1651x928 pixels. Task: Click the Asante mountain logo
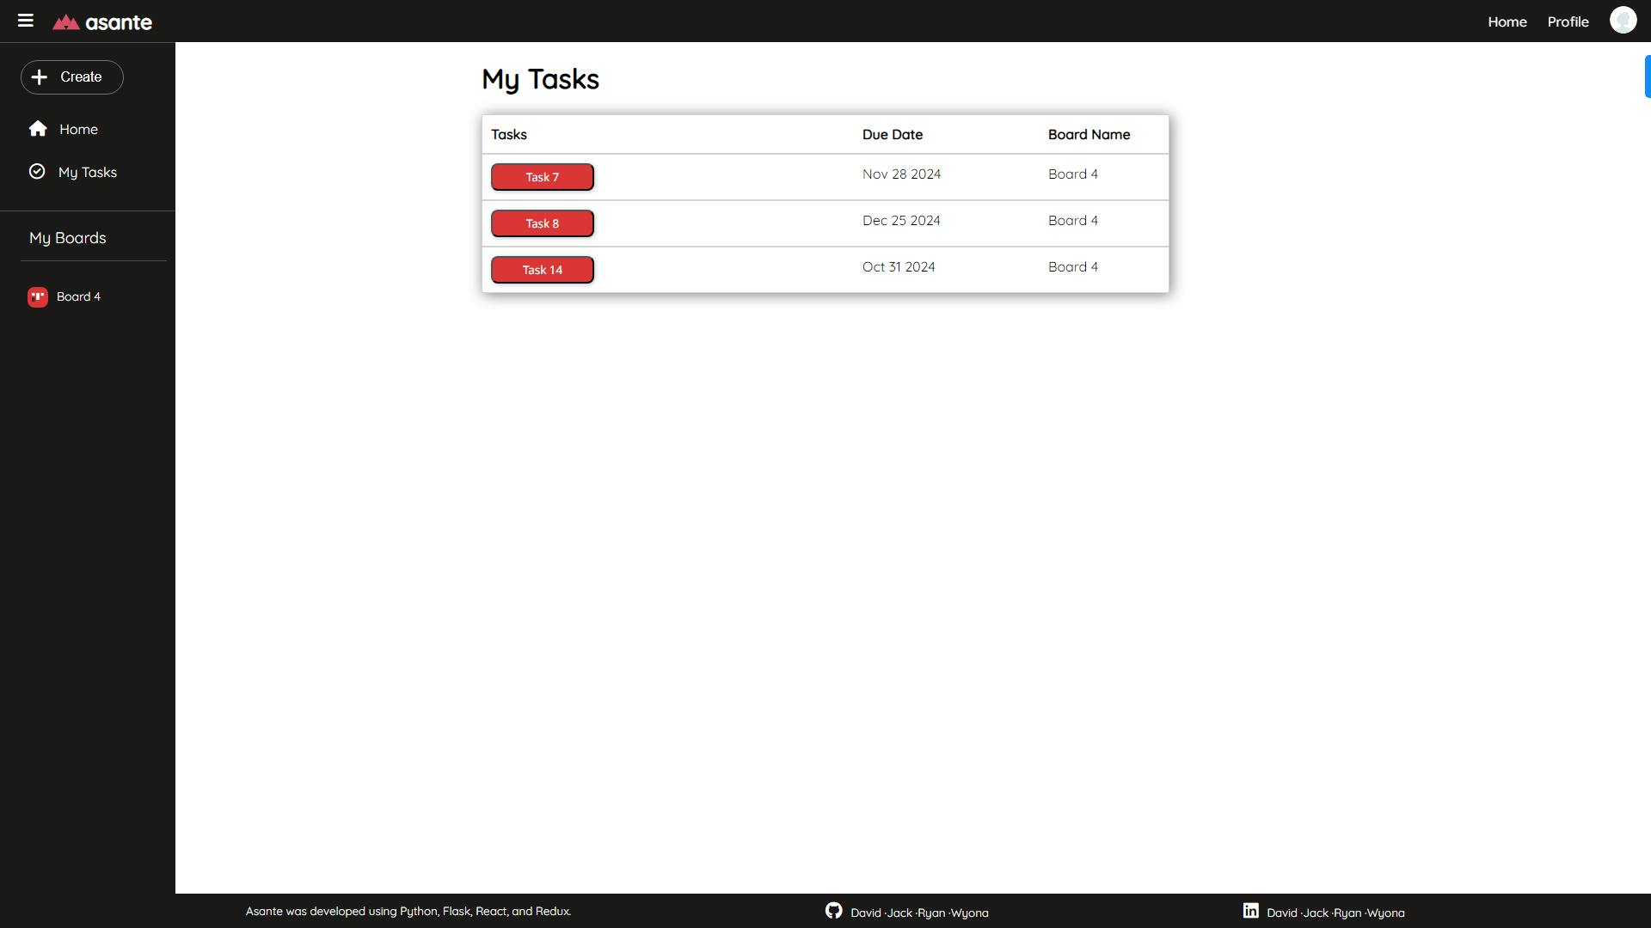[66, 22]
